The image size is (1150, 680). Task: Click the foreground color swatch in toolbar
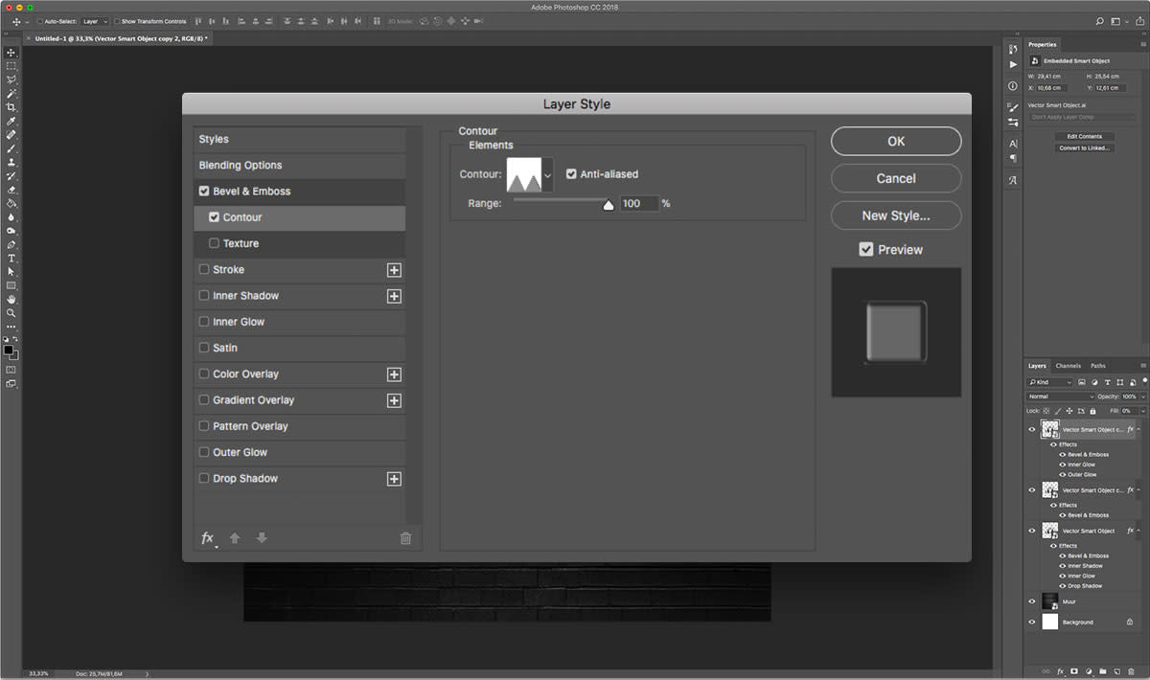pos(9,350)
